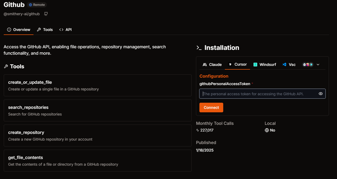Focus the personal access token field
Image resolution: width=337 pixels, height=179 pixels.
point(262,94)
